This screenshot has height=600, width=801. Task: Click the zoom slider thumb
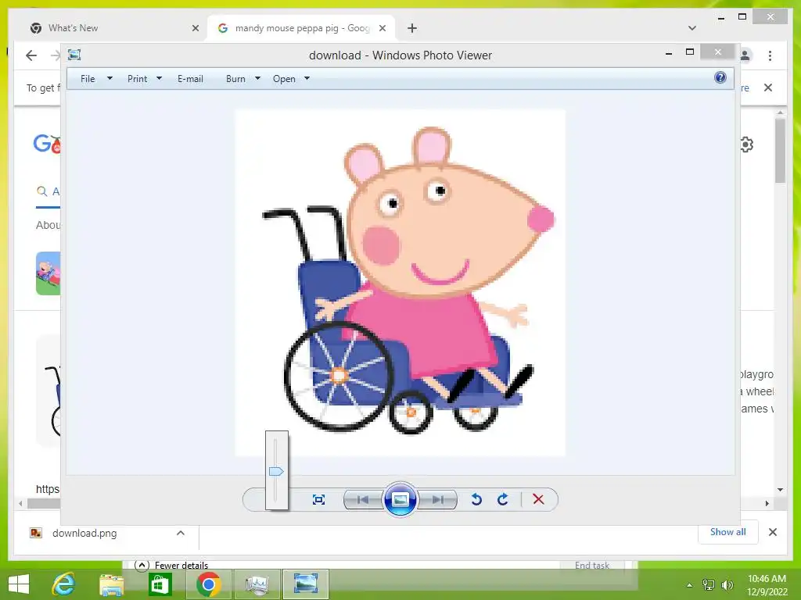point(276,471)
